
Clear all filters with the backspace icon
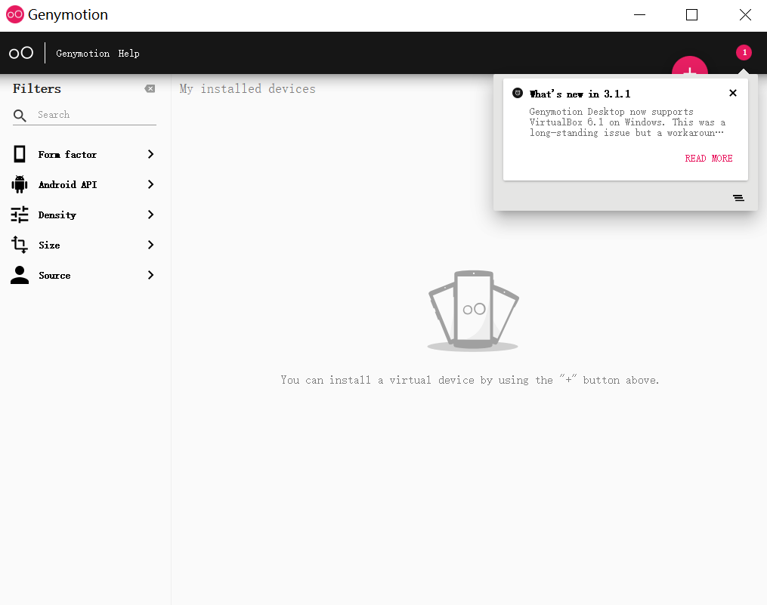pos(150,88)
